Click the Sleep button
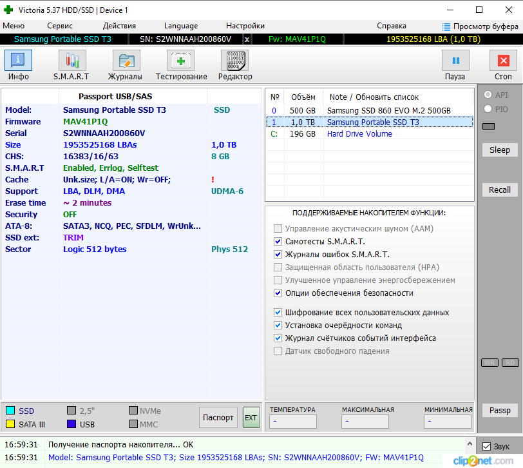Image resolution: width=523 pixels, height=468 pixels. coord(500,150)
